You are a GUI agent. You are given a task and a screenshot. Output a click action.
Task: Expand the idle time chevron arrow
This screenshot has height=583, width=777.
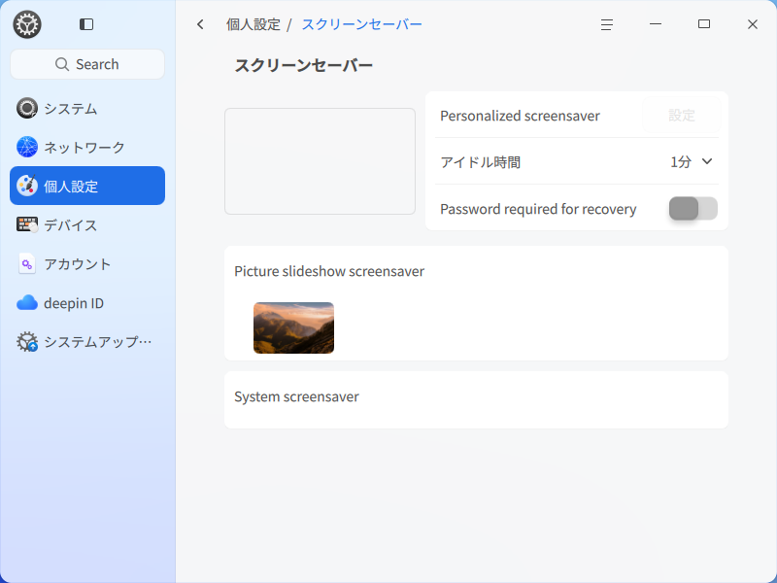click(707, 161)
